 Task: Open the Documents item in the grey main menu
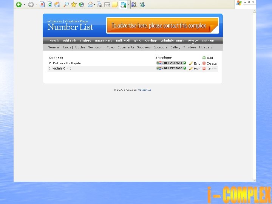coord(104,40)
